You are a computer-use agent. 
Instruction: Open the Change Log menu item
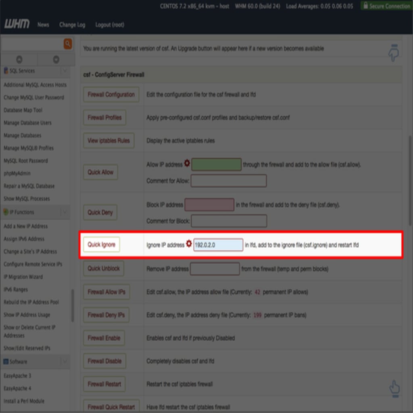click(72, 25)
